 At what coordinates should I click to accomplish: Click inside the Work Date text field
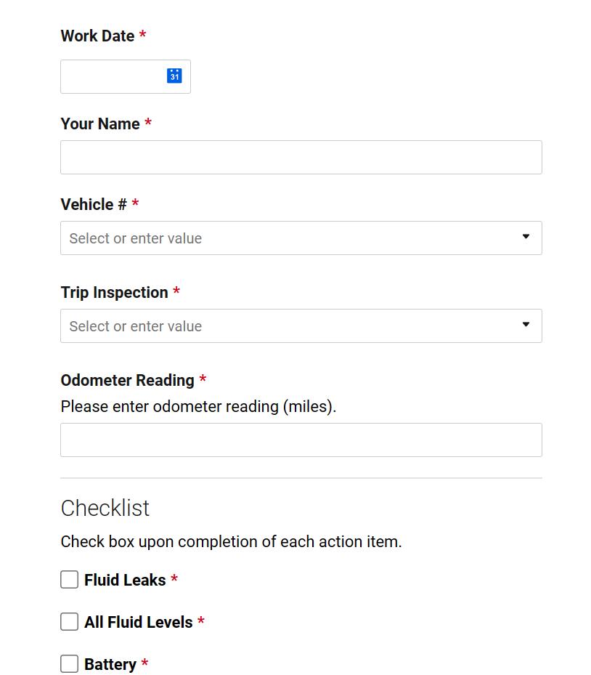(x=113, y=76)
